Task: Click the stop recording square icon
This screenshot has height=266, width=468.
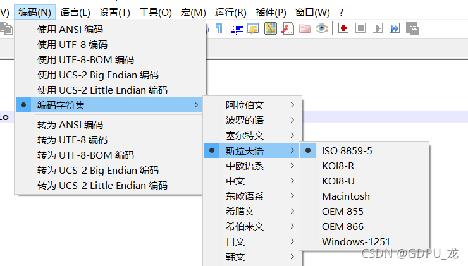Action: pos(360,28)
